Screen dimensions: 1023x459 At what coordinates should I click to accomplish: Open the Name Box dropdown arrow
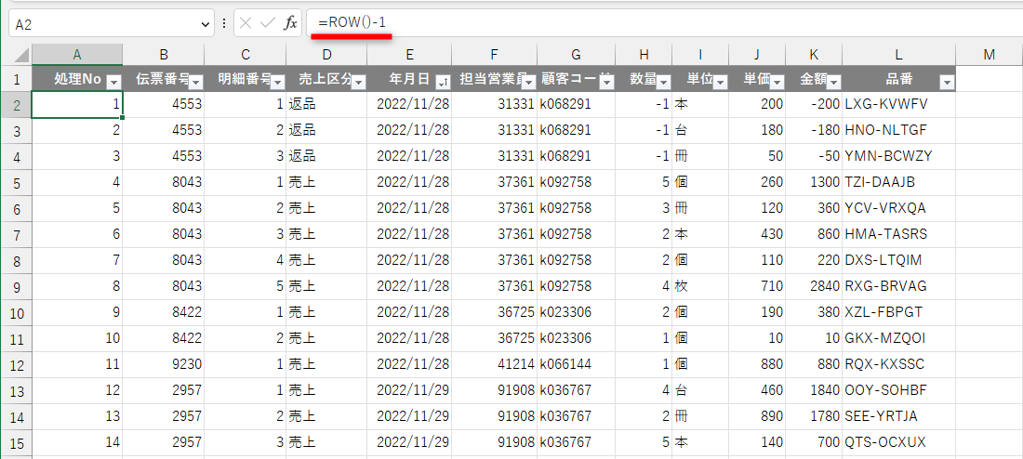[x=206, y=24]
